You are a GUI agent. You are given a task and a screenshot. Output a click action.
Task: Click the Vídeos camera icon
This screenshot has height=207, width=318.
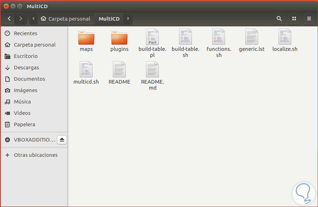[7, 113]
